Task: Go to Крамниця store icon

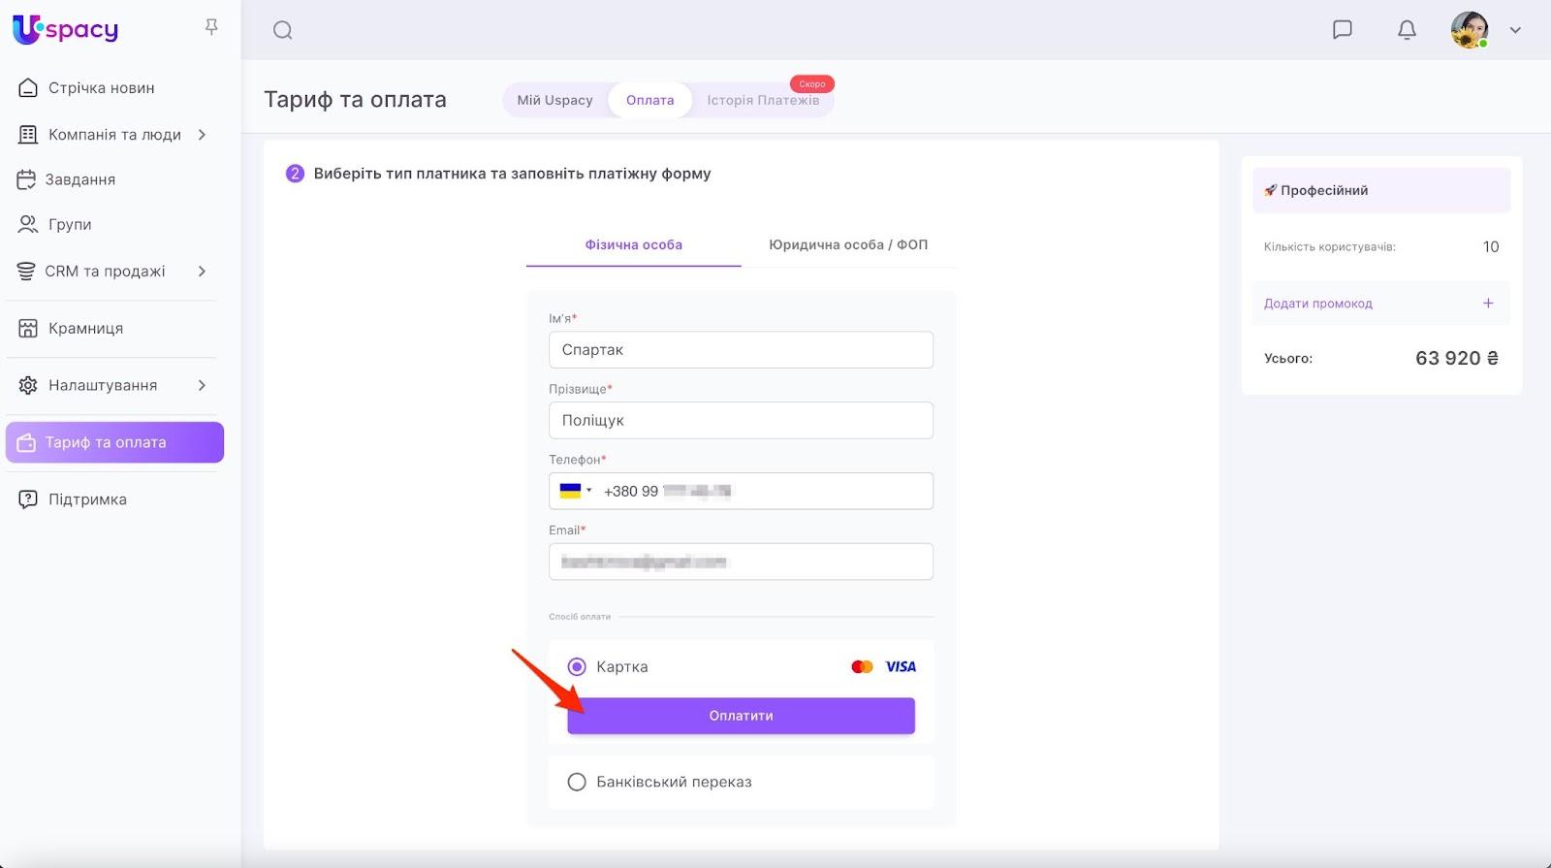Action: click(28, 328)
